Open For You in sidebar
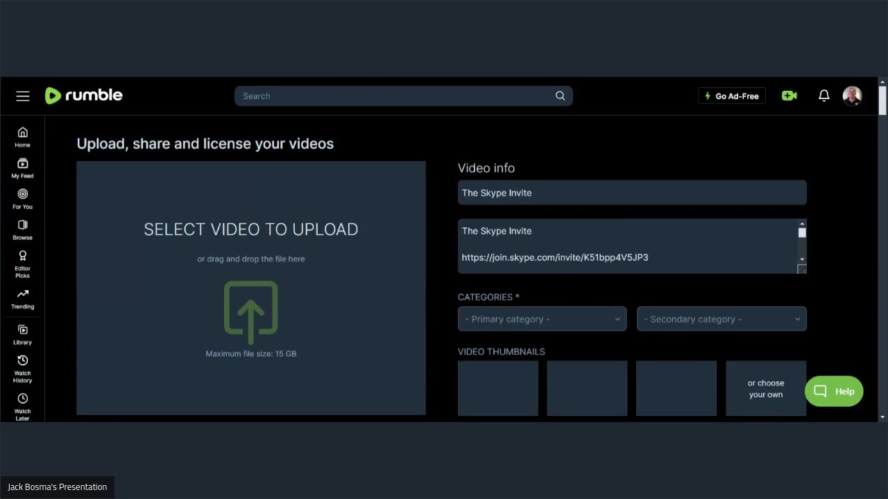 (22, 199)
